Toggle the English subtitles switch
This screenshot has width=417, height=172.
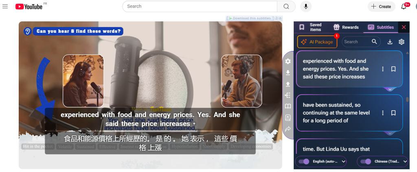click(x=304, y=161)
